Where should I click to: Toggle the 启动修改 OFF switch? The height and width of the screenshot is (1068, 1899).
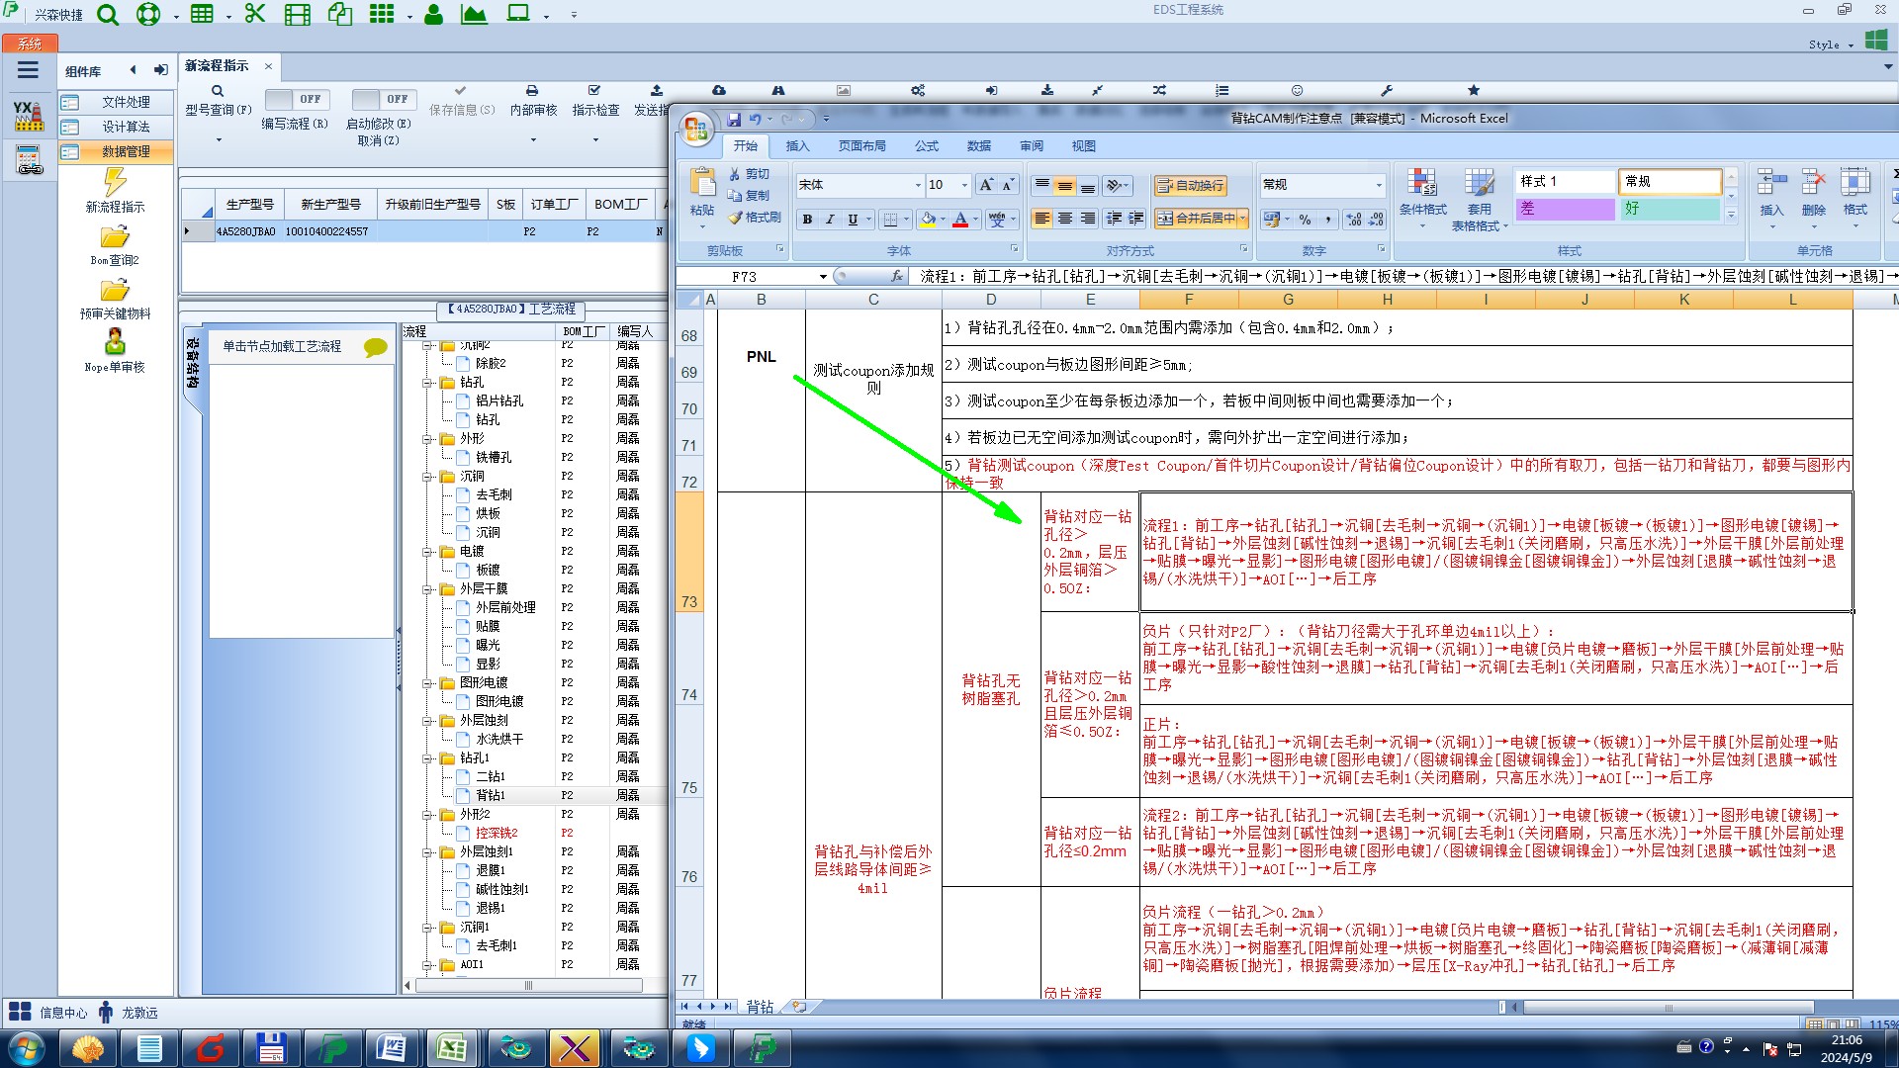coord(383,99)
